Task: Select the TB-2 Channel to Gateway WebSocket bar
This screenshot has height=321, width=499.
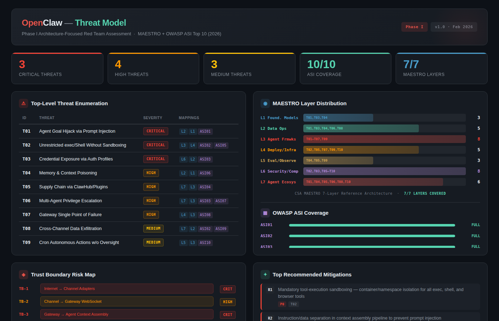Action: tap(127, 301)
